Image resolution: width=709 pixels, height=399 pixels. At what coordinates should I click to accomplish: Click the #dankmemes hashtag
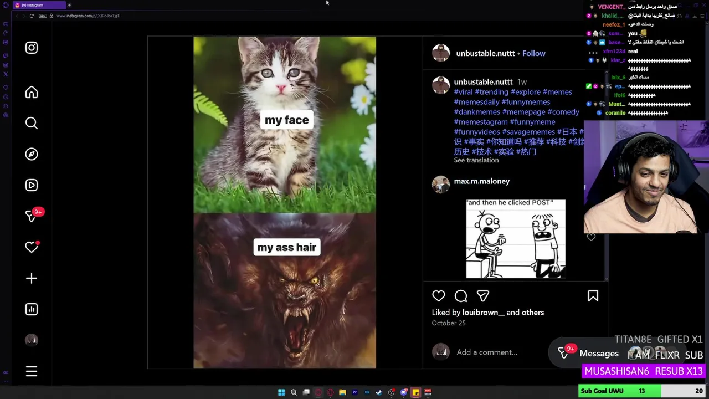click(x=477, y=112)
